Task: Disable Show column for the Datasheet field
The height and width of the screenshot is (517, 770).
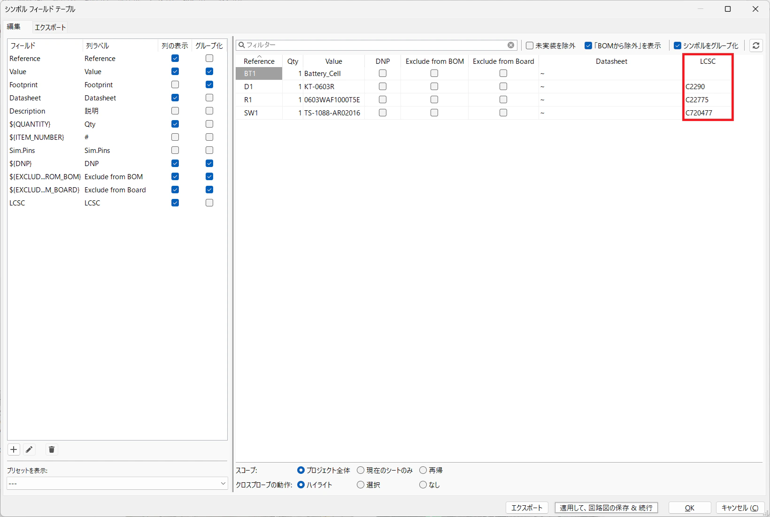Action: point(175,98)
